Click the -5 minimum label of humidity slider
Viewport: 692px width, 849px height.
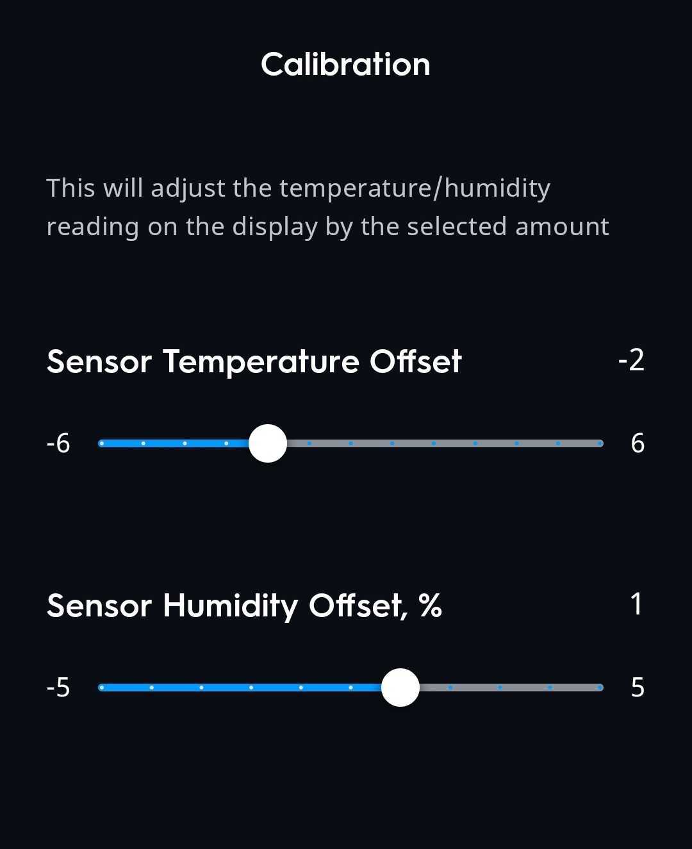[58, 688]
